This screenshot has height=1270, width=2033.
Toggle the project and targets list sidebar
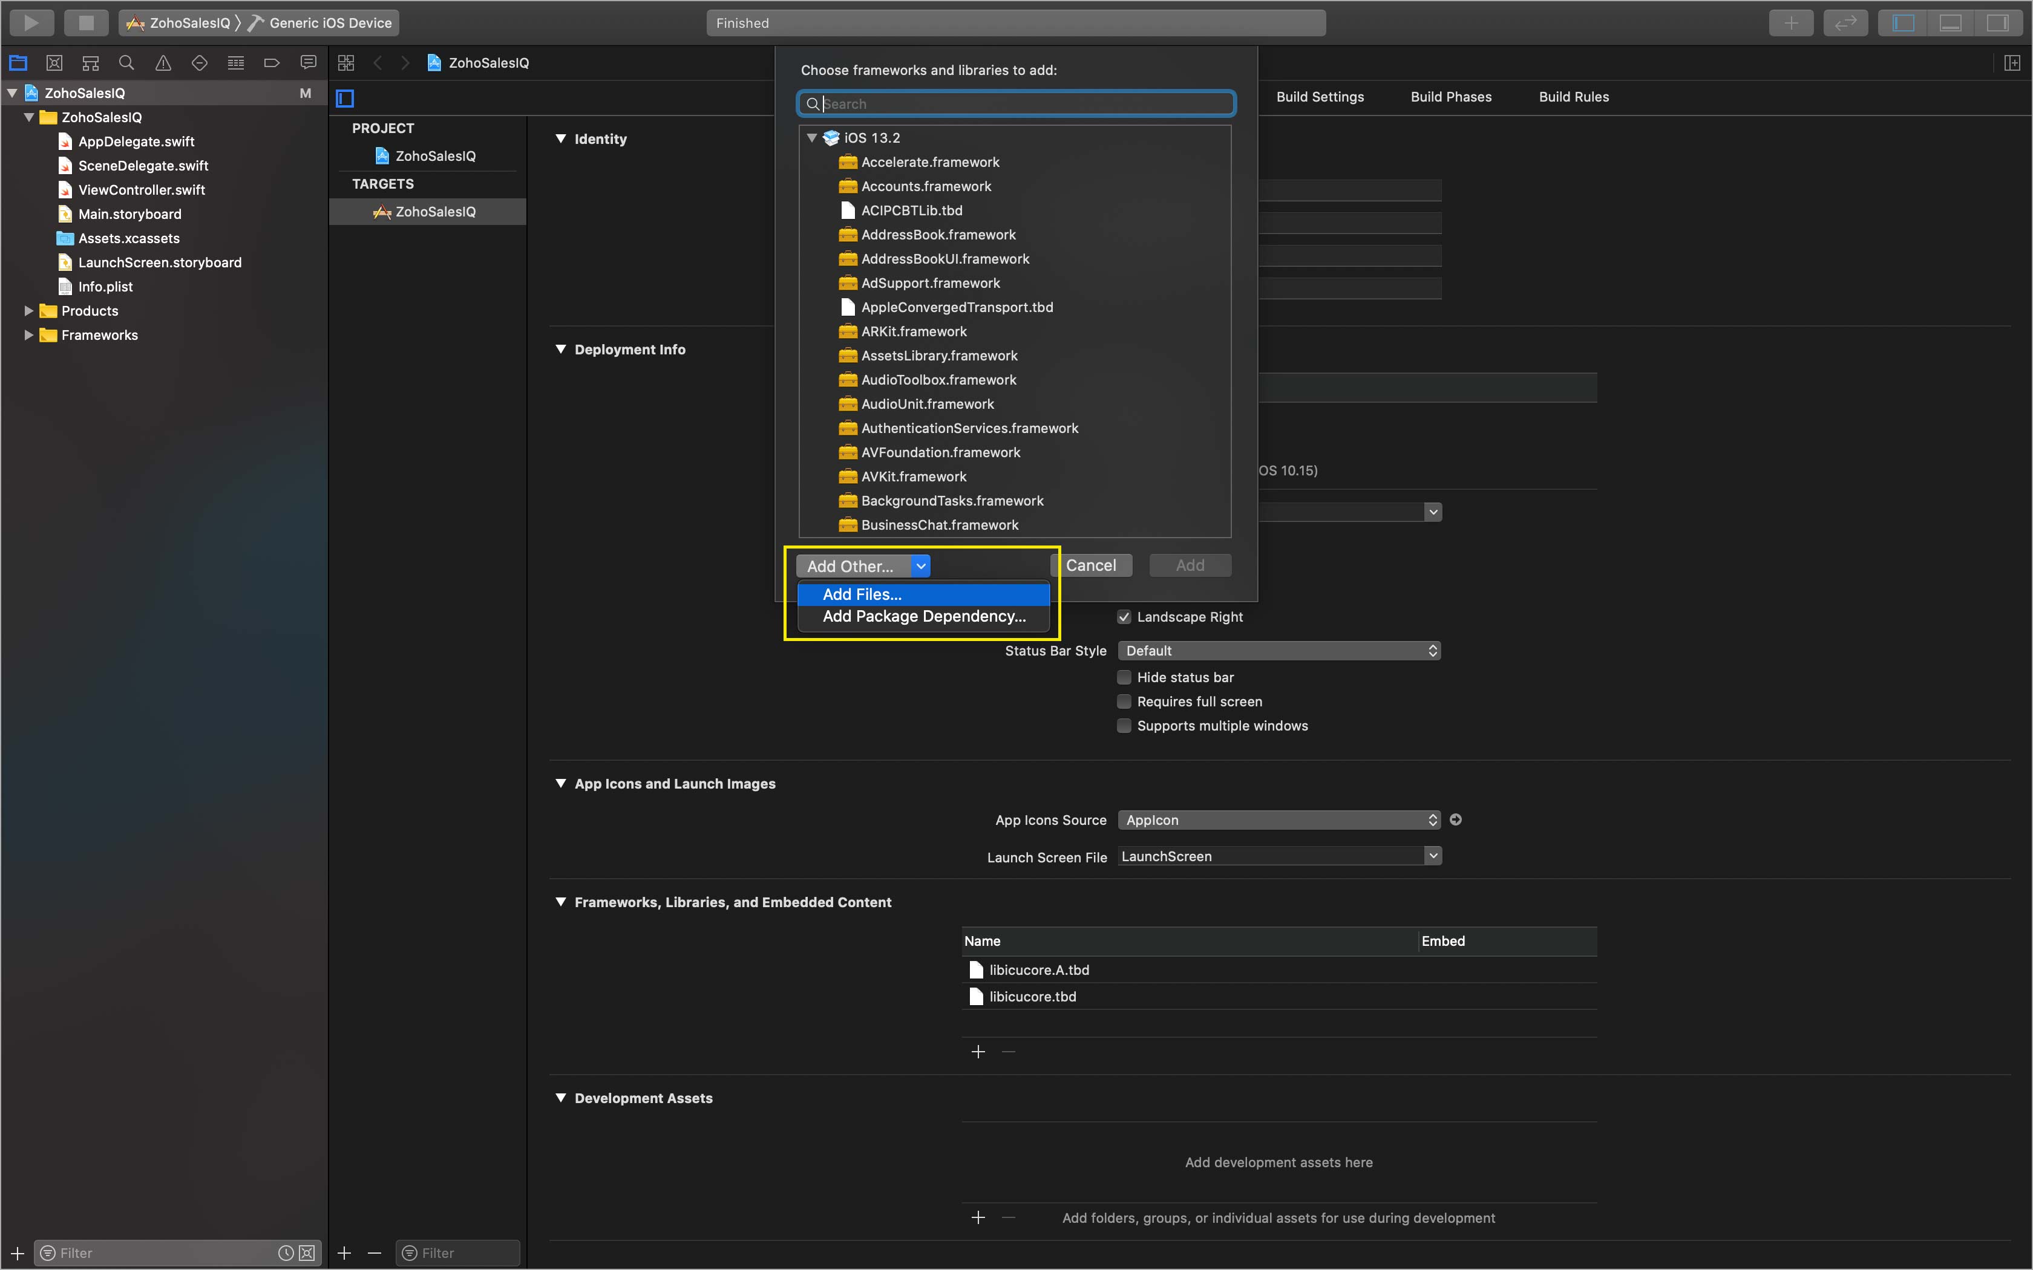(345, 98)
